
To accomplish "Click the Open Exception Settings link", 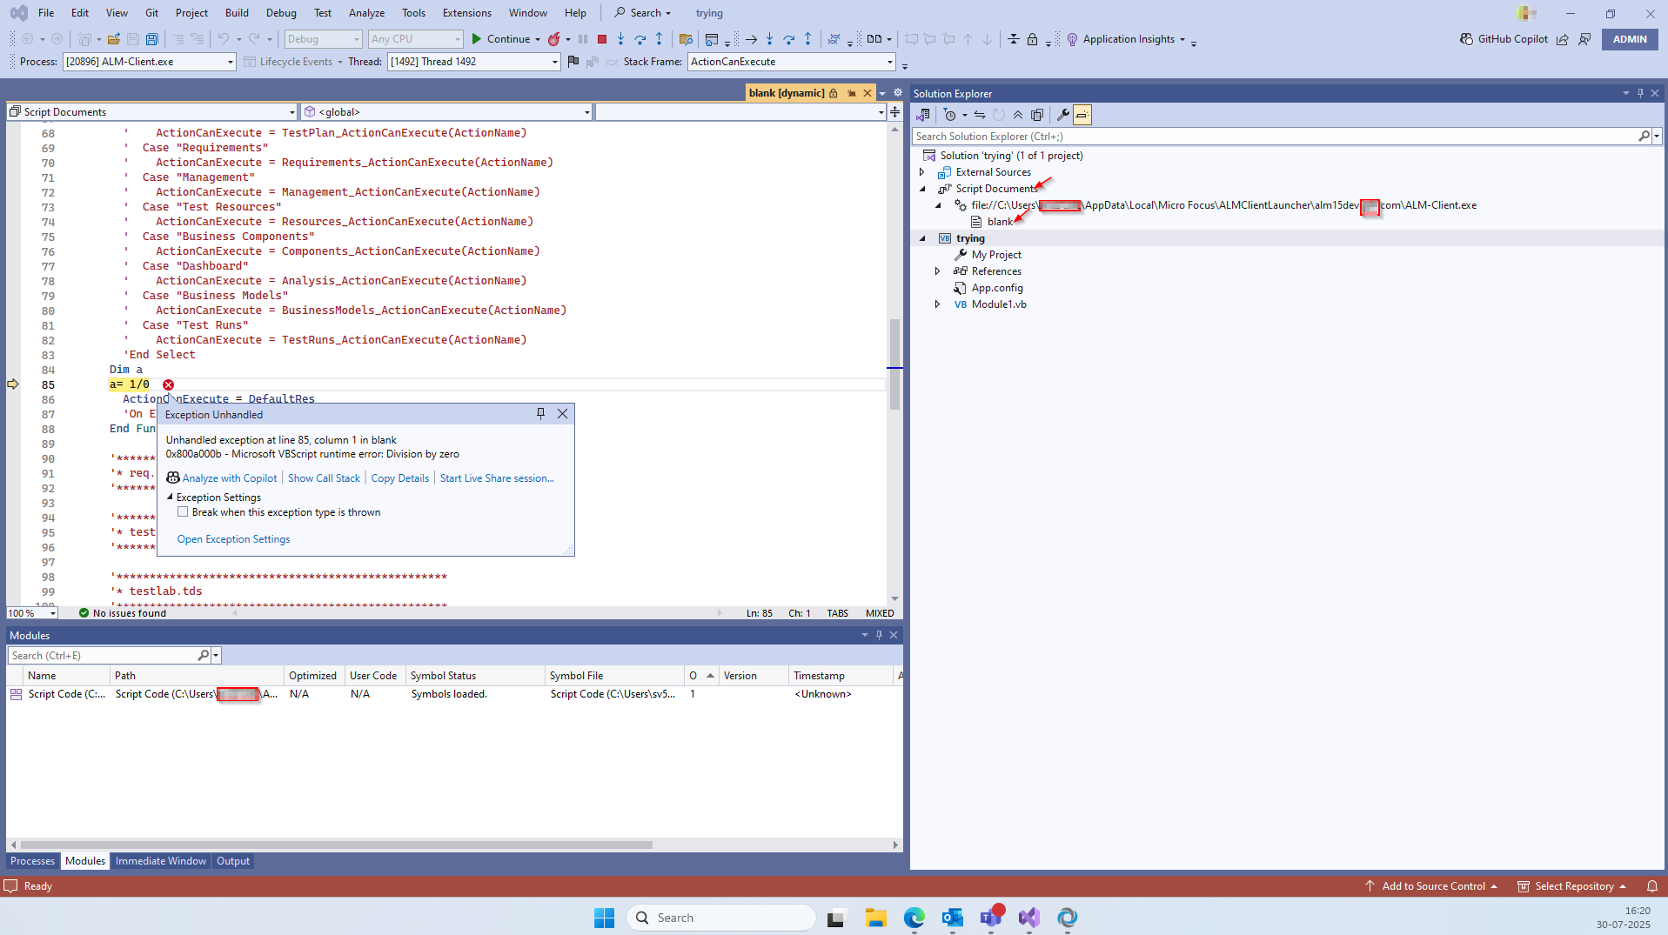I will (234, 539).
